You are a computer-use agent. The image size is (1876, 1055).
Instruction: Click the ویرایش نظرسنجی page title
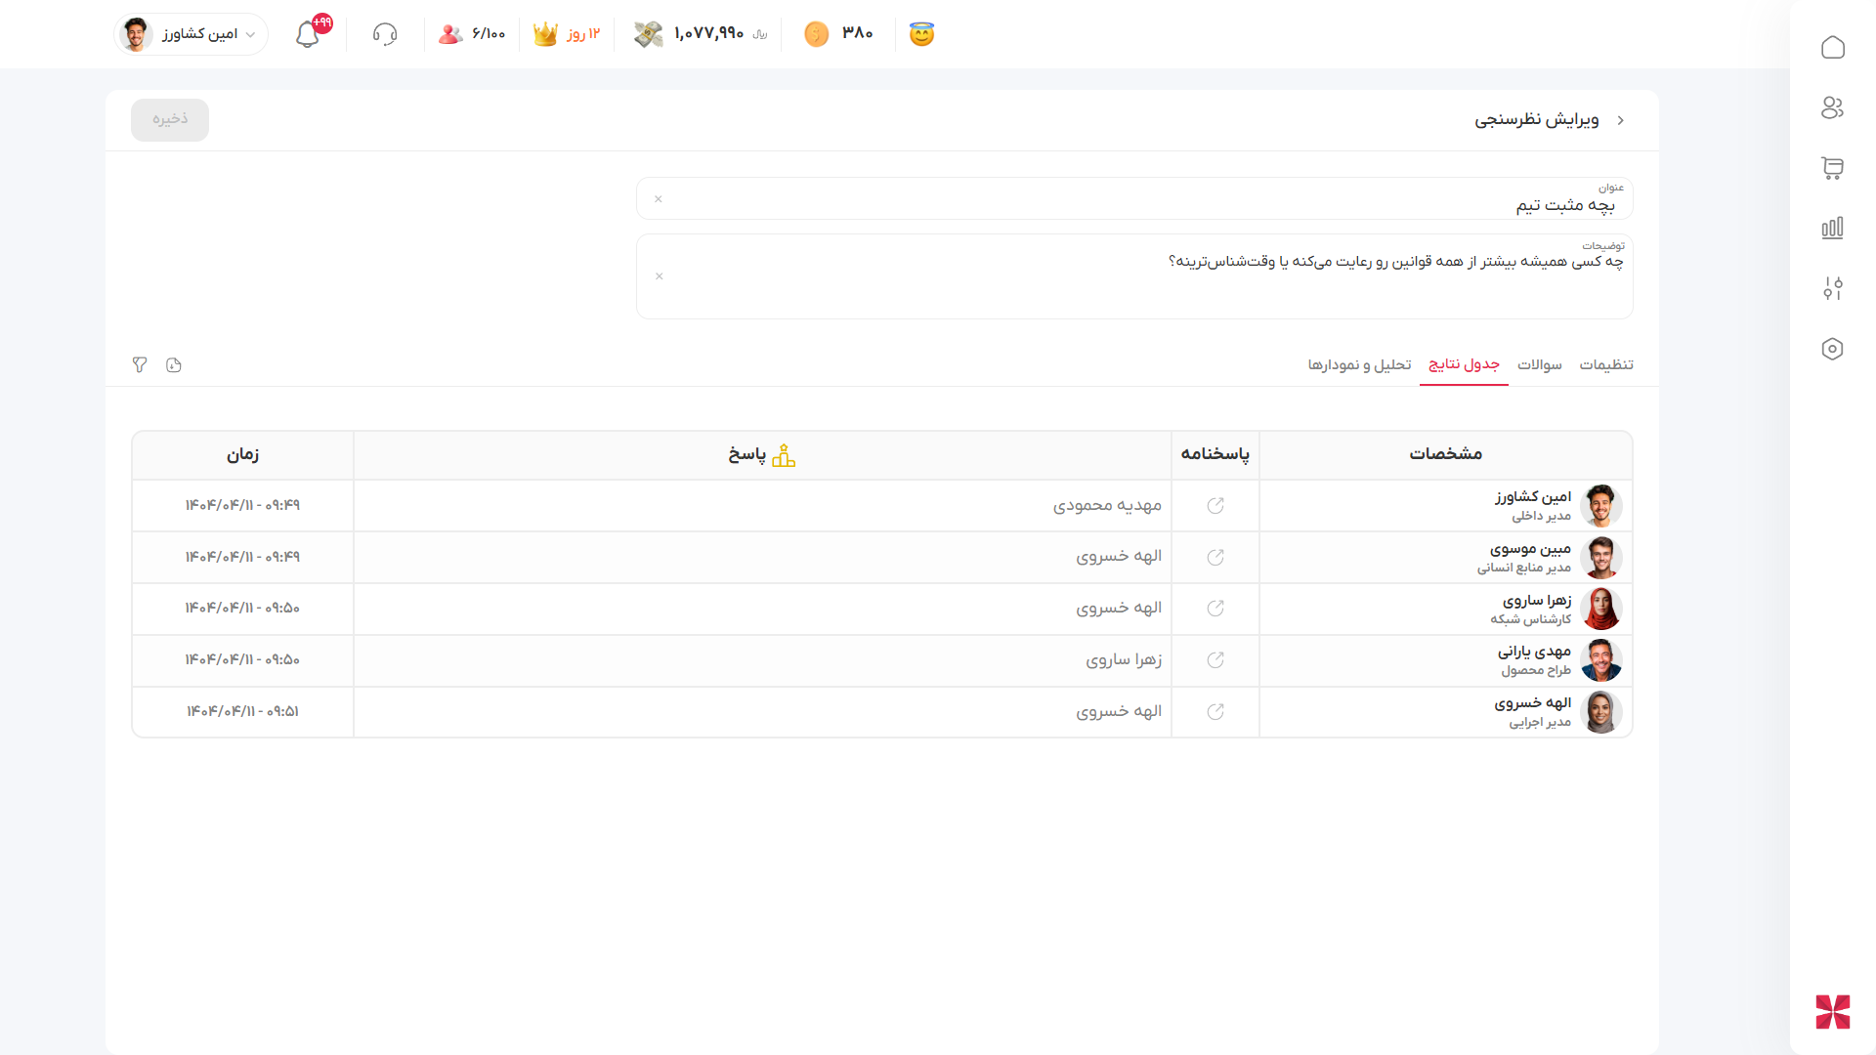[1537, 119]
